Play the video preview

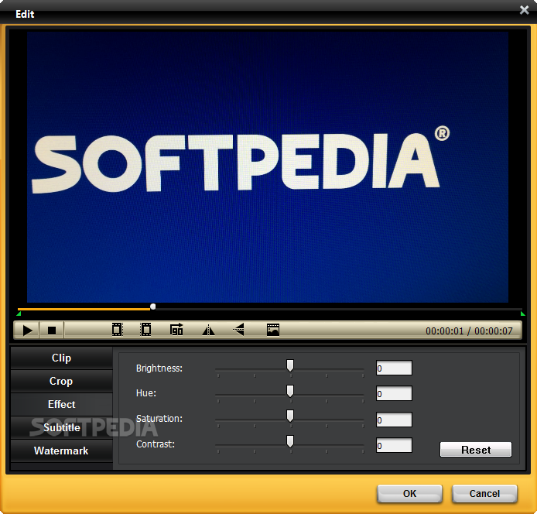click(x=27, y=331)
